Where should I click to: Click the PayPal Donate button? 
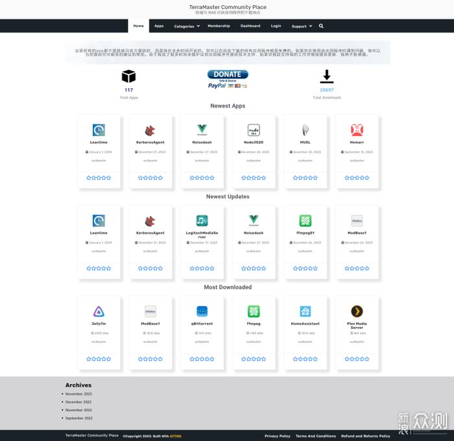point(228,79)
